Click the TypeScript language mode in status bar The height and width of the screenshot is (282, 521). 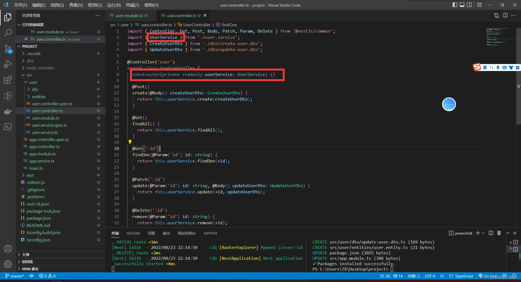(x=464, y=276)
